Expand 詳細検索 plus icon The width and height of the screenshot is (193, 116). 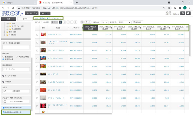tap(3, 82)
